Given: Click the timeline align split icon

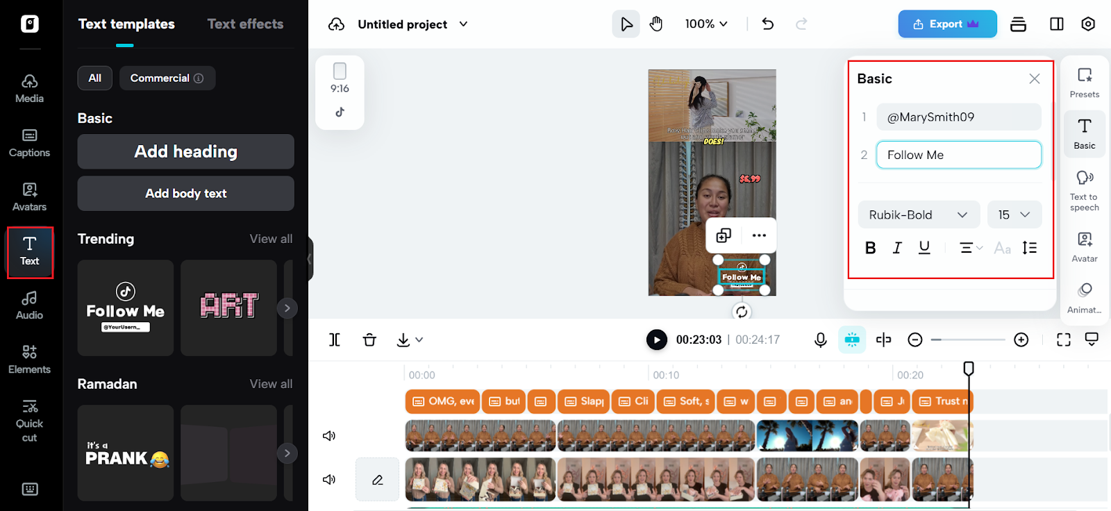Looking at the screenshot, I should (883, 340).
